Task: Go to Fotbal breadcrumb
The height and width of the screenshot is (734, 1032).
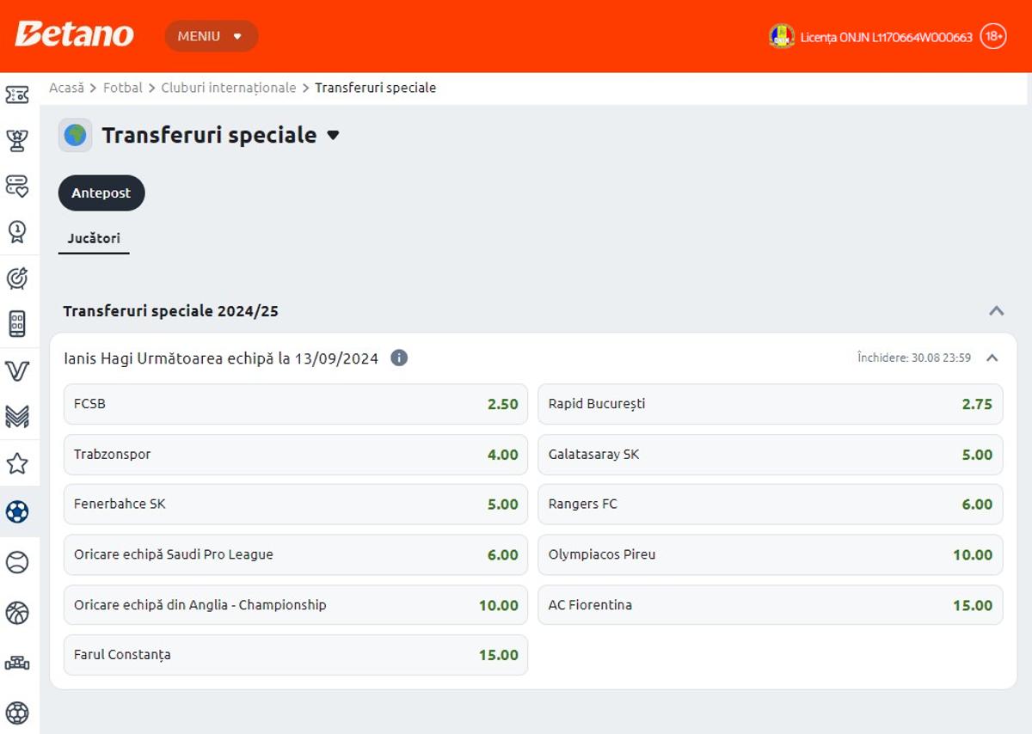Action: point(123,88)
